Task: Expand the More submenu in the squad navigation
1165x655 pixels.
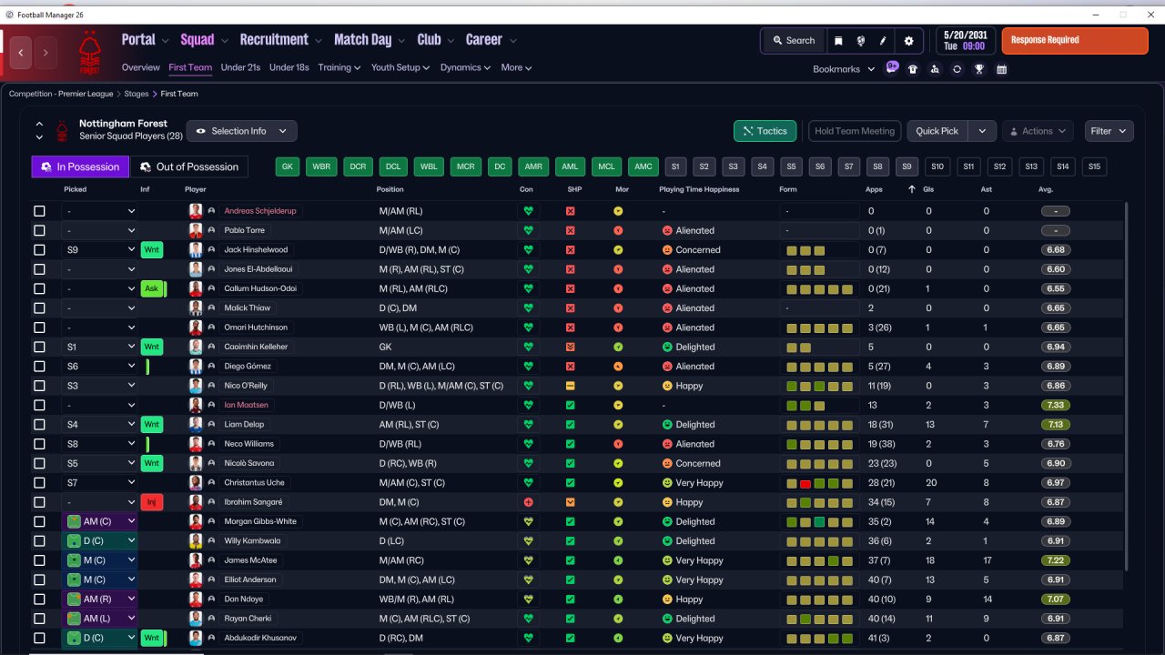Action: click(x=516, y=67)
